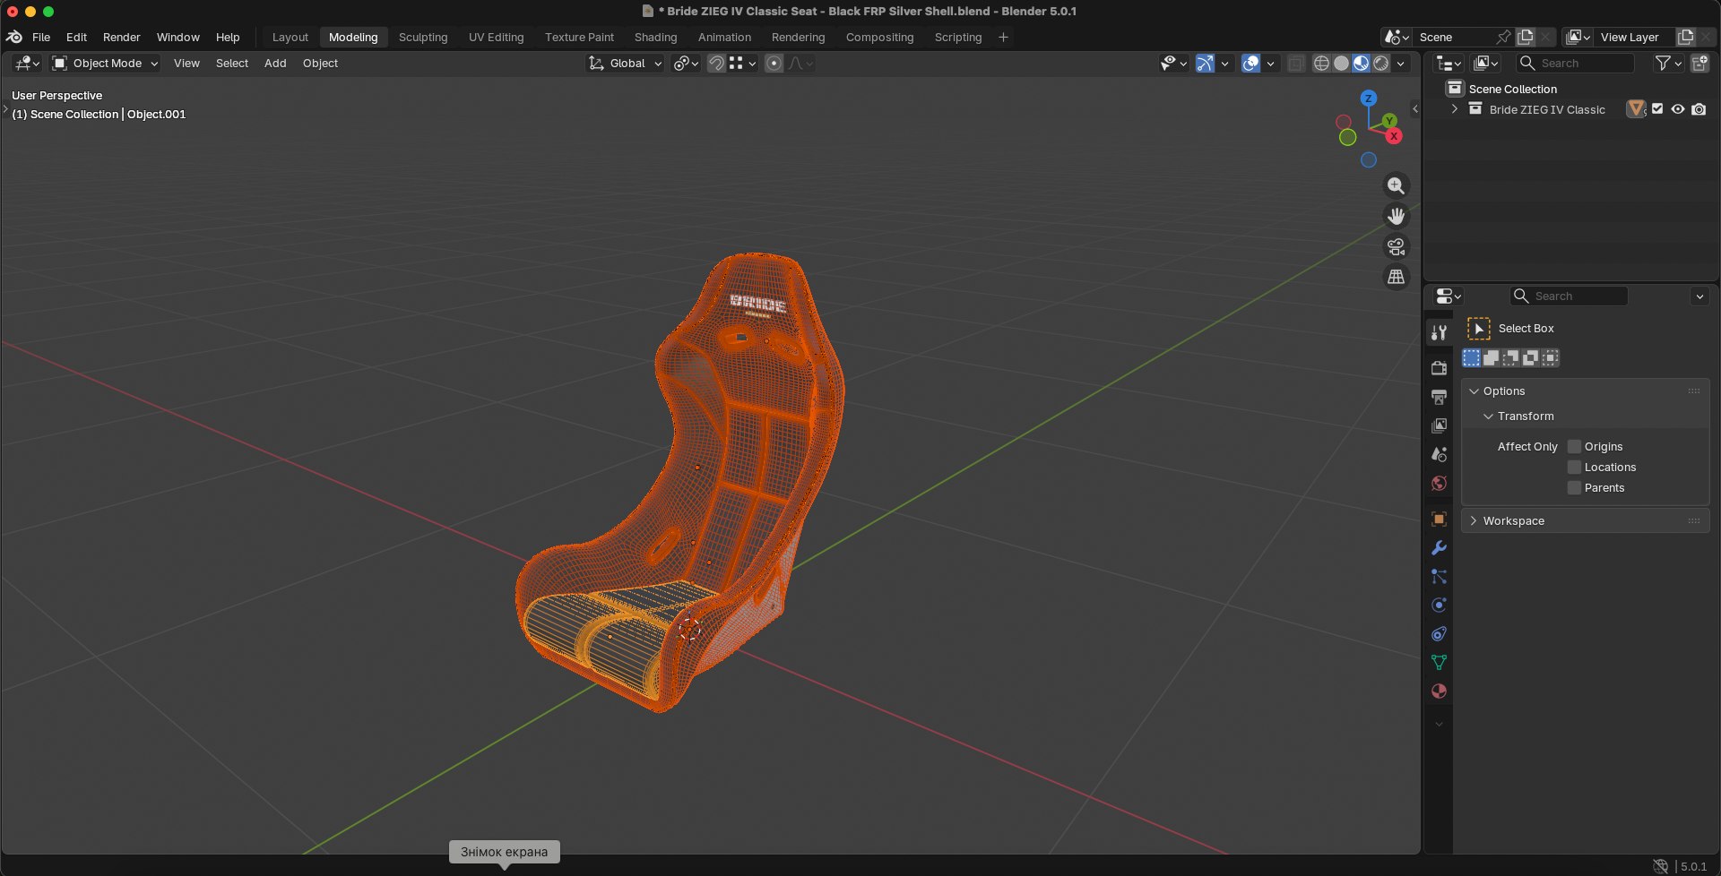Screen dimensions: 1721x876
Task: Select wireframe viewport shading
Action: click(1321, 63)
